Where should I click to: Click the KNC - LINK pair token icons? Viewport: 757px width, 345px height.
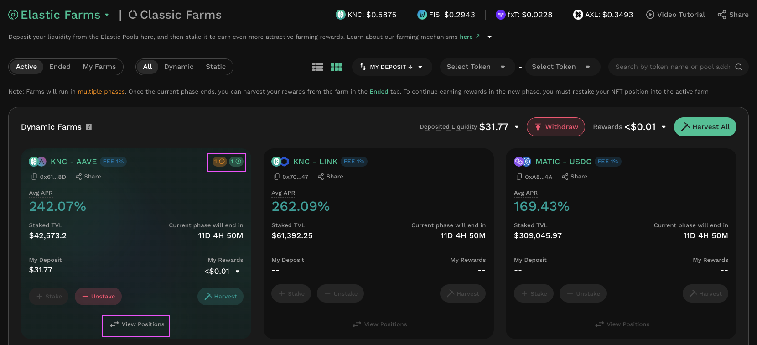[x=280, y=162]
